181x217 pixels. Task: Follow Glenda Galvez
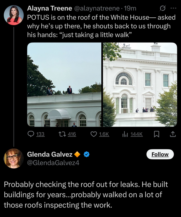160,154
